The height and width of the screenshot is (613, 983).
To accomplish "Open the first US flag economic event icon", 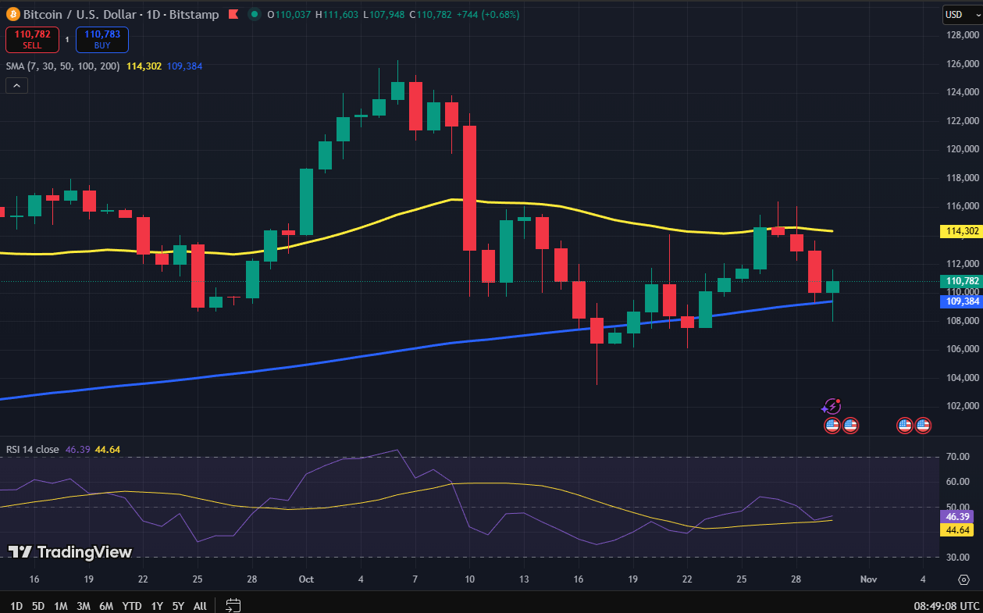I will 832,426.
